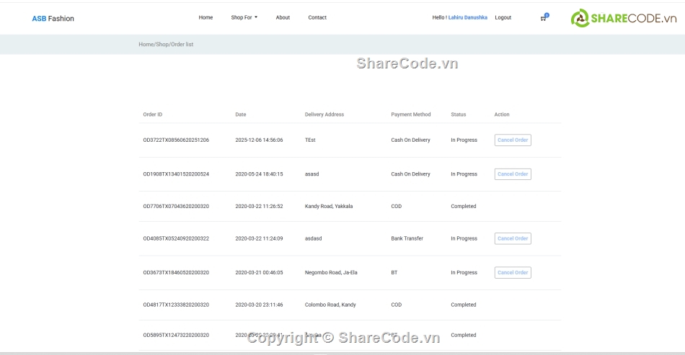This screenshot has height=355, width=685.
Task: Click the Order ID column header
Action: [153, 114]
